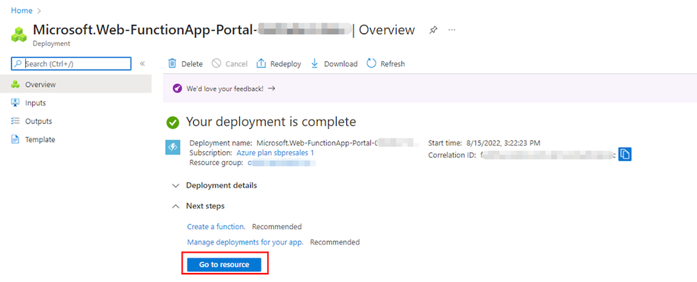Click the Home breadcrumb link
This screenshot has height=282, width=697.
(x=22, y=10)
